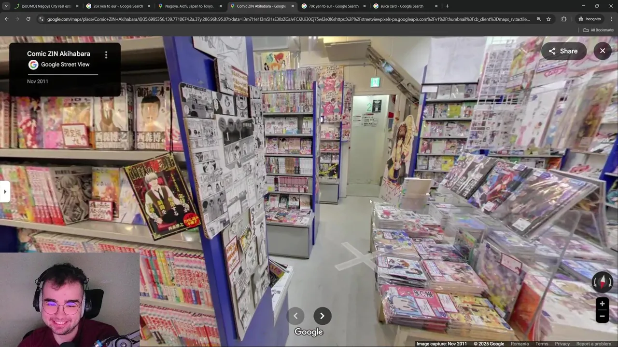Click the Incognito profile indicator
Image resolution: width=618 pixels, height=347 pixels.
click(590, 19)
